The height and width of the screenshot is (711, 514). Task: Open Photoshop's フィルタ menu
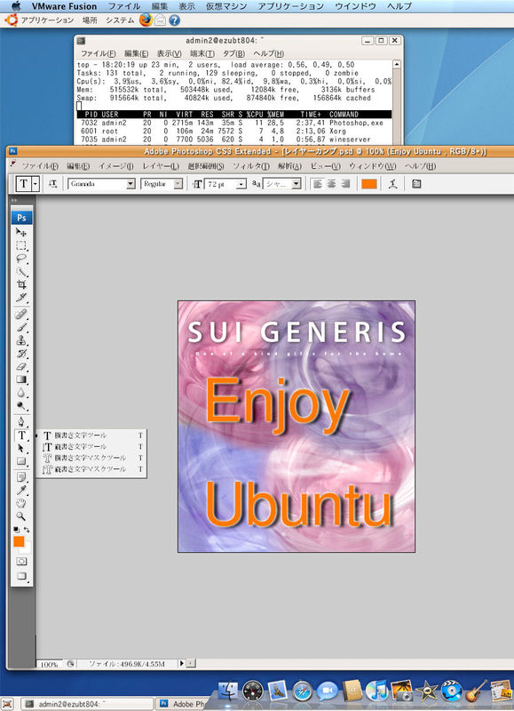pos(250,166)
